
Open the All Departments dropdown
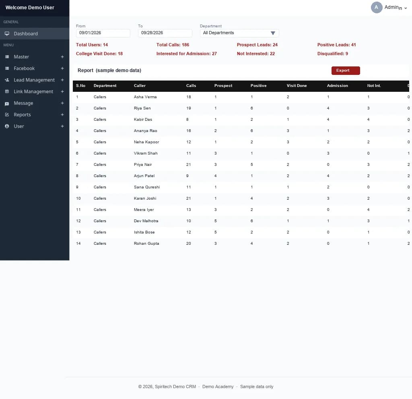pos(239,33)
